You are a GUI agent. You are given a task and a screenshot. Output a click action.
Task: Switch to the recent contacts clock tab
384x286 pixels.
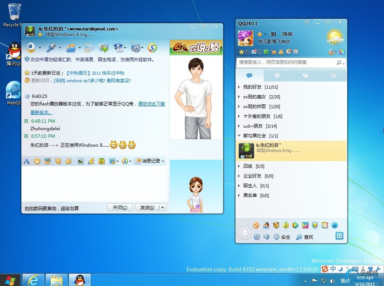333,75
